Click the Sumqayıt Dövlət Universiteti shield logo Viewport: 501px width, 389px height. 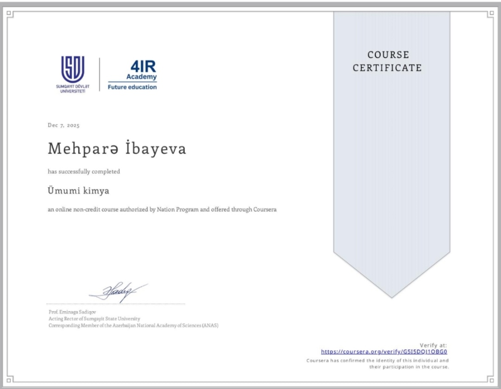73,69
